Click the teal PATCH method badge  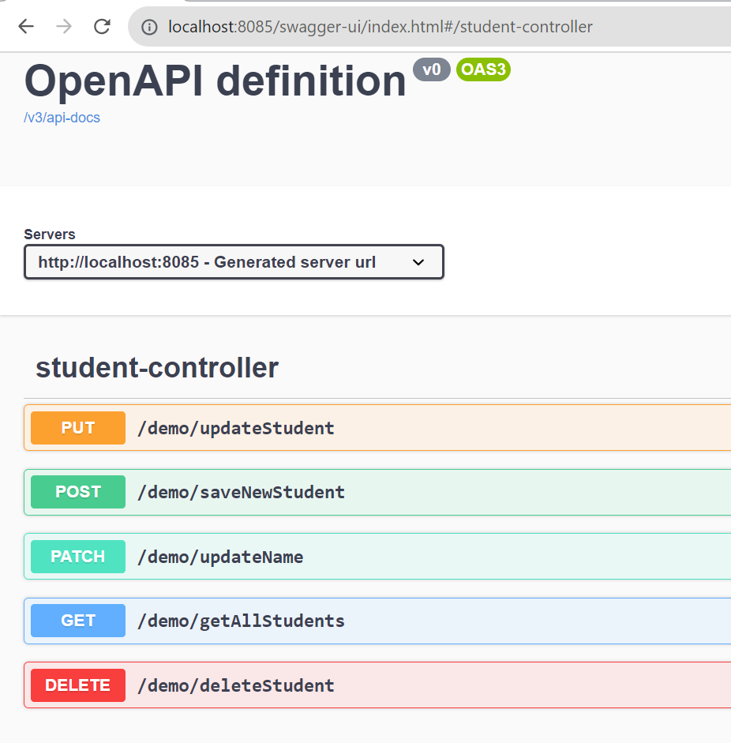(78, 557)
